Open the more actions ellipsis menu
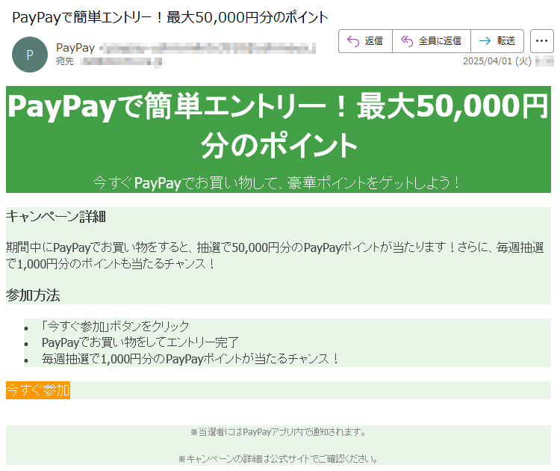This screenshot has width=560, height=471. tap(542, 41)
